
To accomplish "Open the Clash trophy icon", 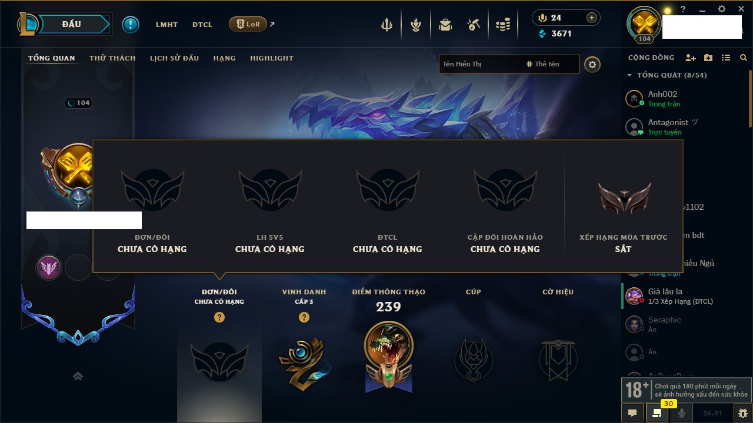I will 387,25.
